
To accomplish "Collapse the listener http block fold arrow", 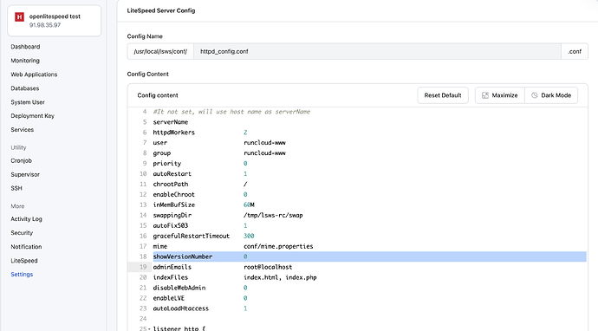I will click(x=149, y=328).
